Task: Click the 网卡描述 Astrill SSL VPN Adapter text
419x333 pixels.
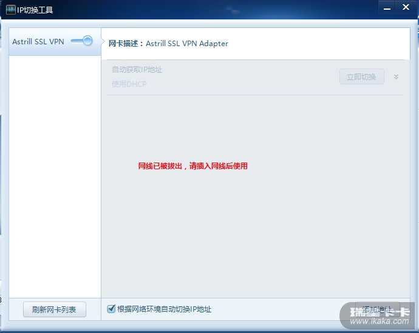Action: point(168,44)
